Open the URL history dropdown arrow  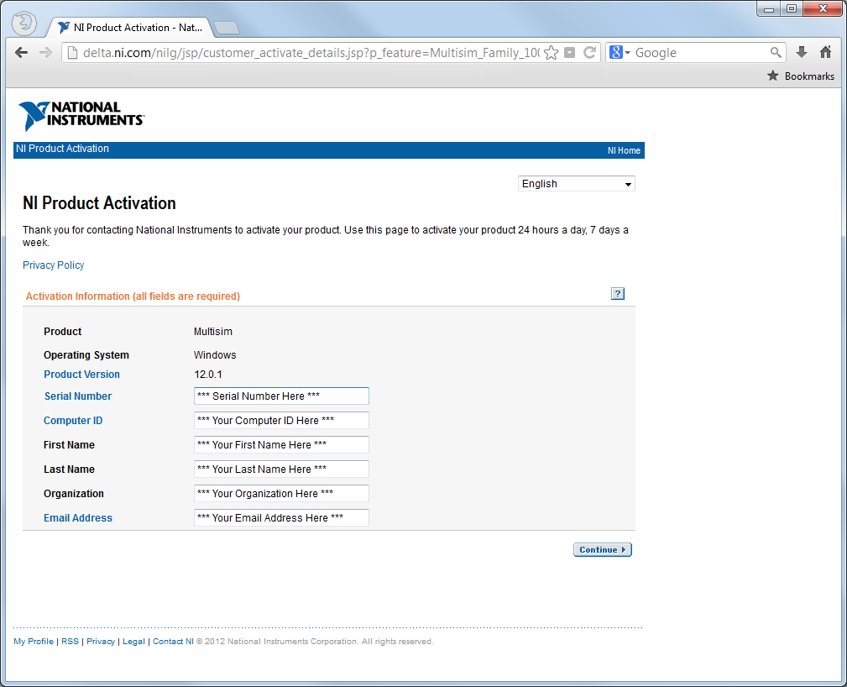coord(570,53)
